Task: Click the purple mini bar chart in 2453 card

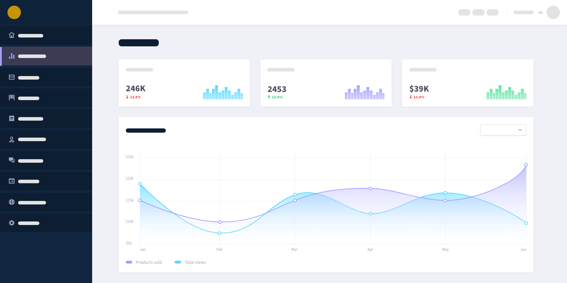Action: click(x=365, y=92)
